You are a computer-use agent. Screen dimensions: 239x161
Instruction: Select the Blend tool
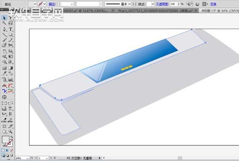click(x=10, y=73)
